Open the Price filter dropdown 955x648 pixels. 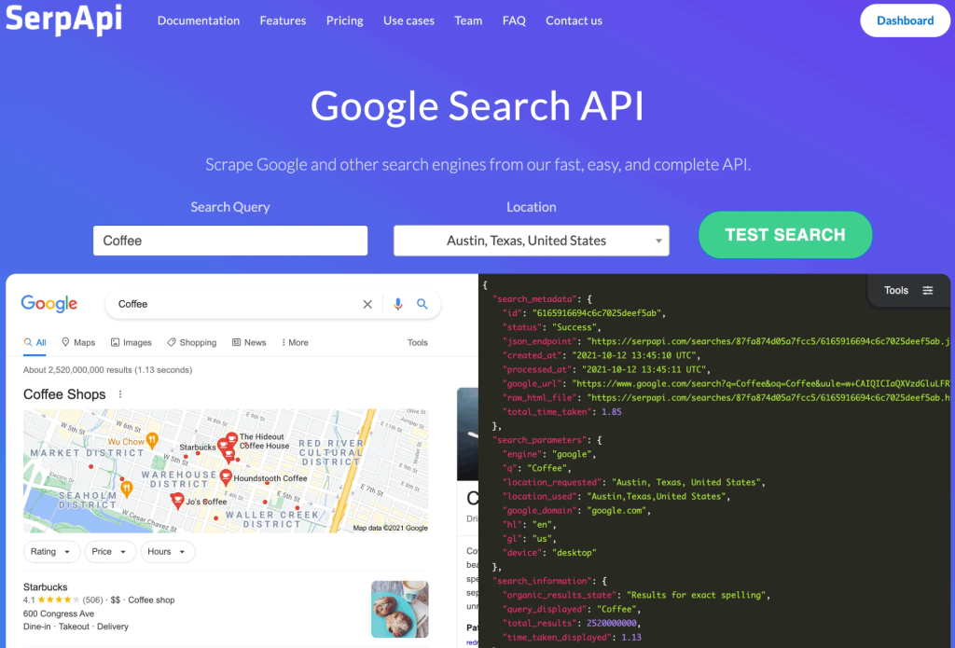tap(110, 552)
